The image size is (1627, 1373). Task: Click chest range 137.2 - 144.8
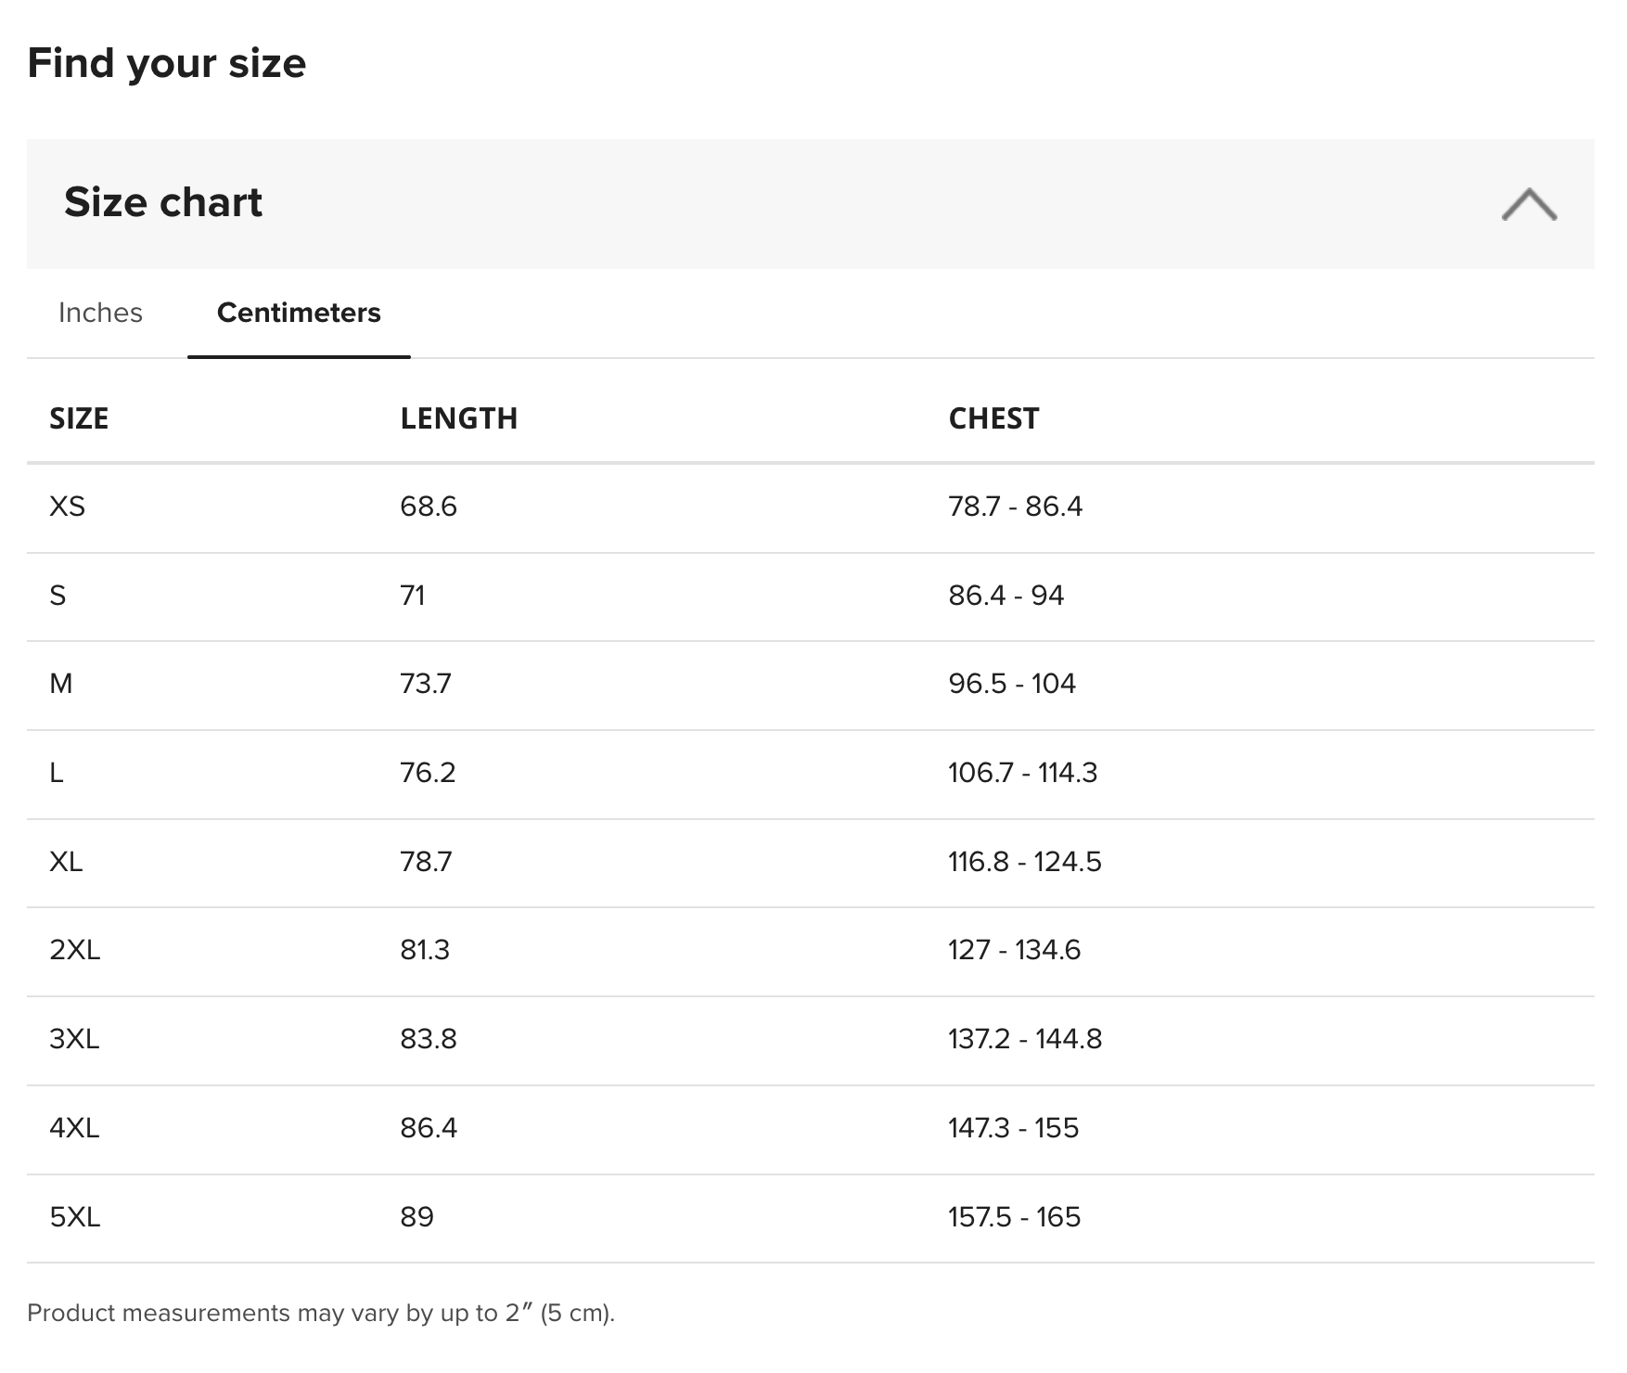(x=1024, y=1039)
